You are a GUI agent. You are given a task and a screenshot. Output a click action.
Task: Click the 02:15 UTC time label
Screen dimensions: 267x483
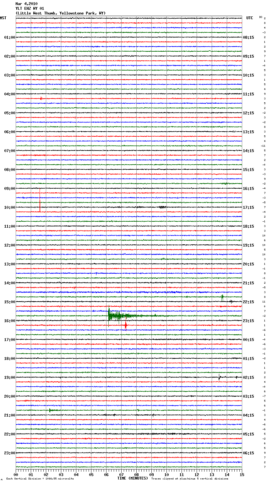[x=248, y=378]
